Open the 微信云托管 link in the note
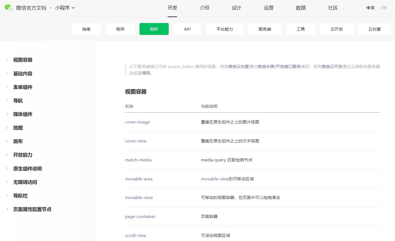This screenshot has width=395, height=241. (x=238, y=66)
